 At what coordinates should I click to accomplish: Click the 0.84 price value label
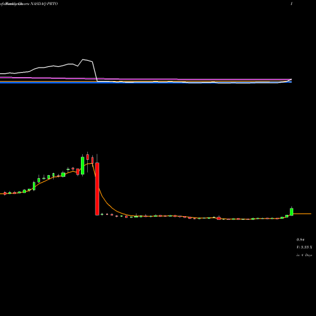[x=300, y=240]
